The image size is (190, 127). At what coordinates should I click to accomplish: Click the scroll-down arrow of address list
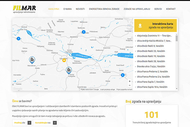coord(177,89)
